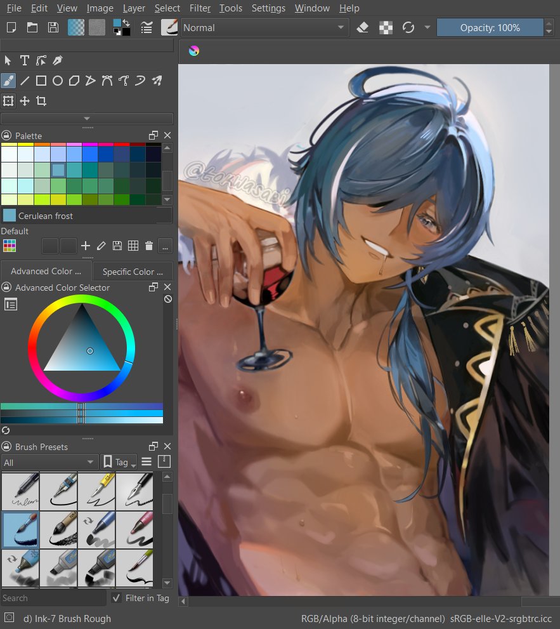Image resolution: width=560 pixels, height=629 pixels.
Task: Select the Dynamic Brush tool
Action: tap(140, 81)
